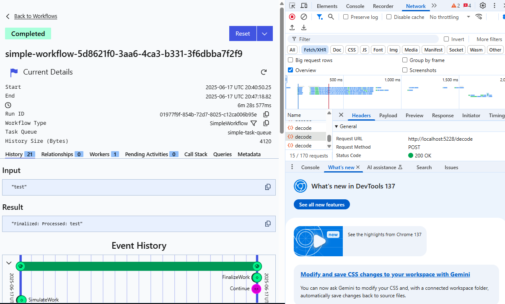Uncheck the Overview checkbox
The width and height of the screenshot is (505, 304).
[x=290, y=70]
